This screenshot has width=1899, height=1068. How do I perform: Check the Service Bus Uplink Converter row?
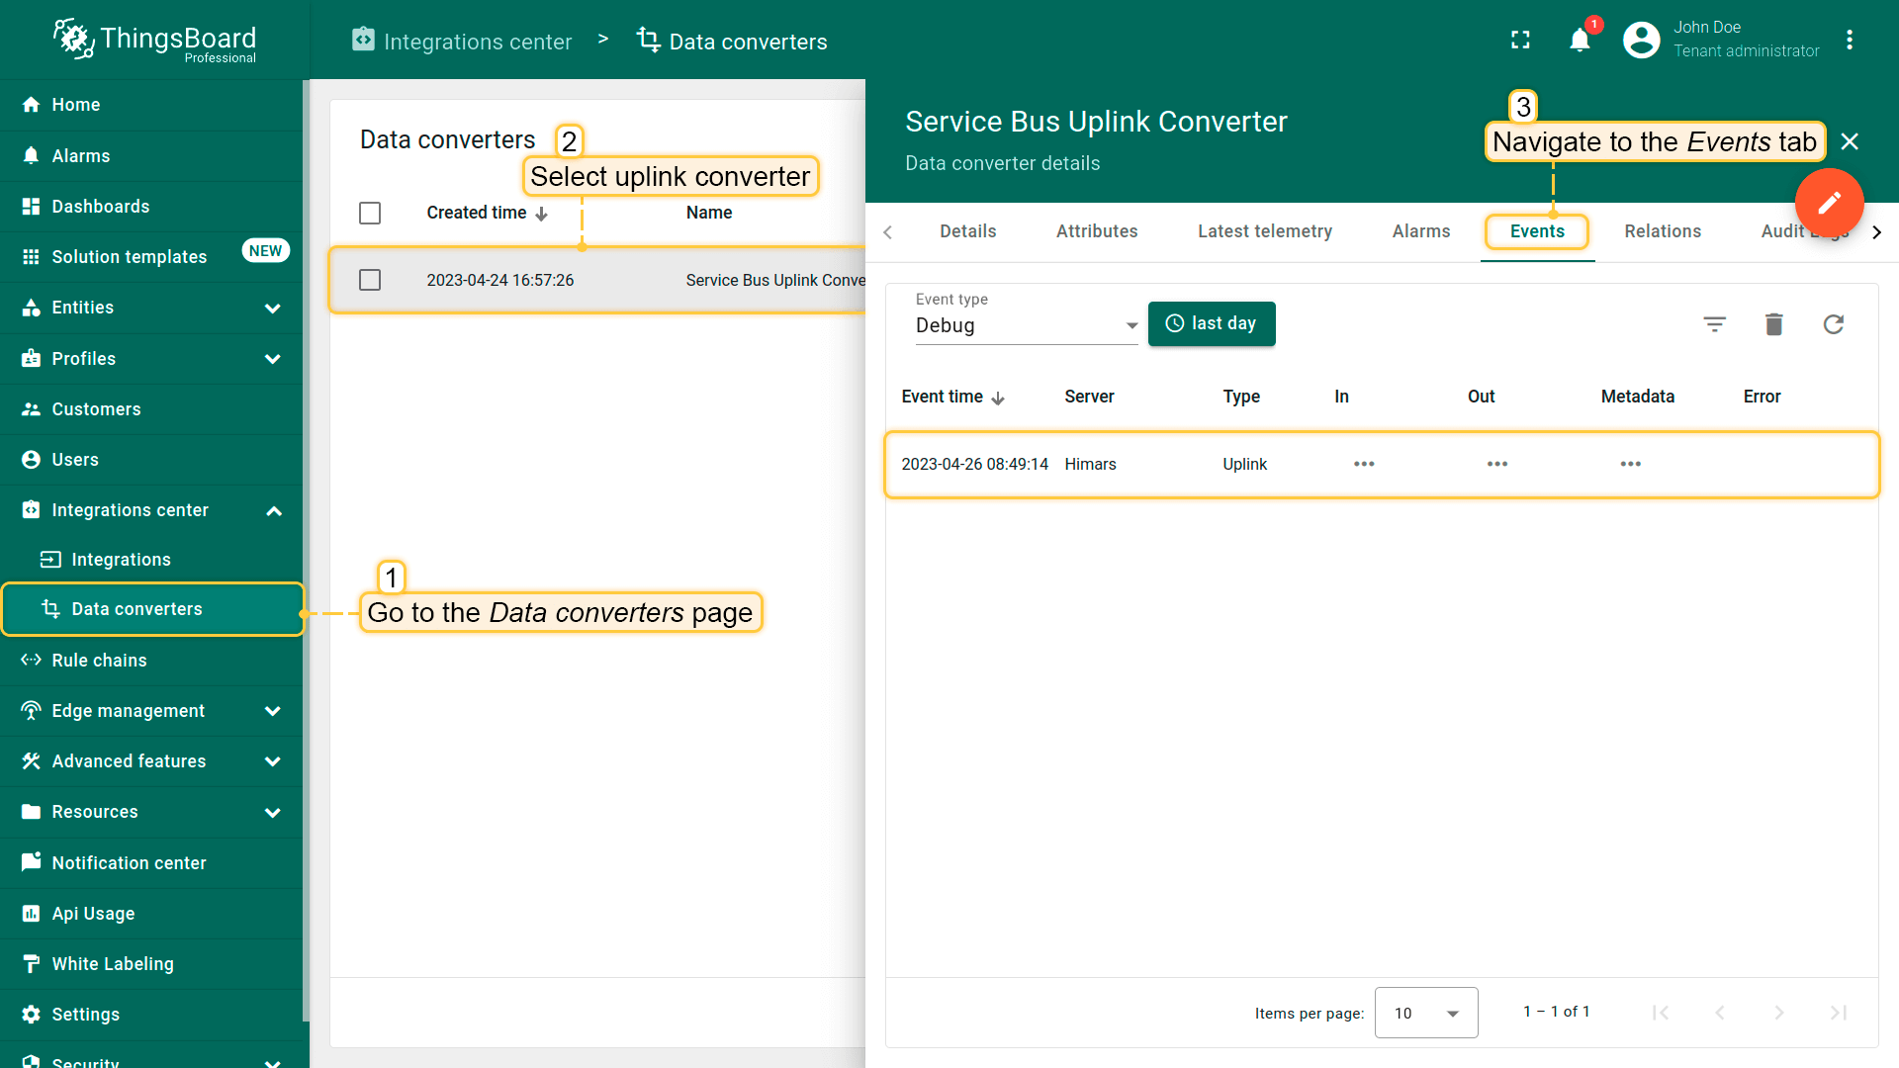370,281
